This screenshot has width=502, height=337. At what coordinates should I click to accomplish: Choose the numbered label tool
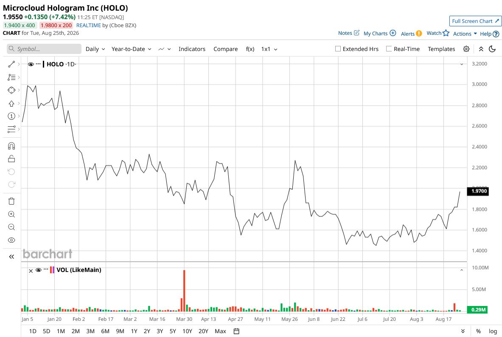tap(11, 116)
